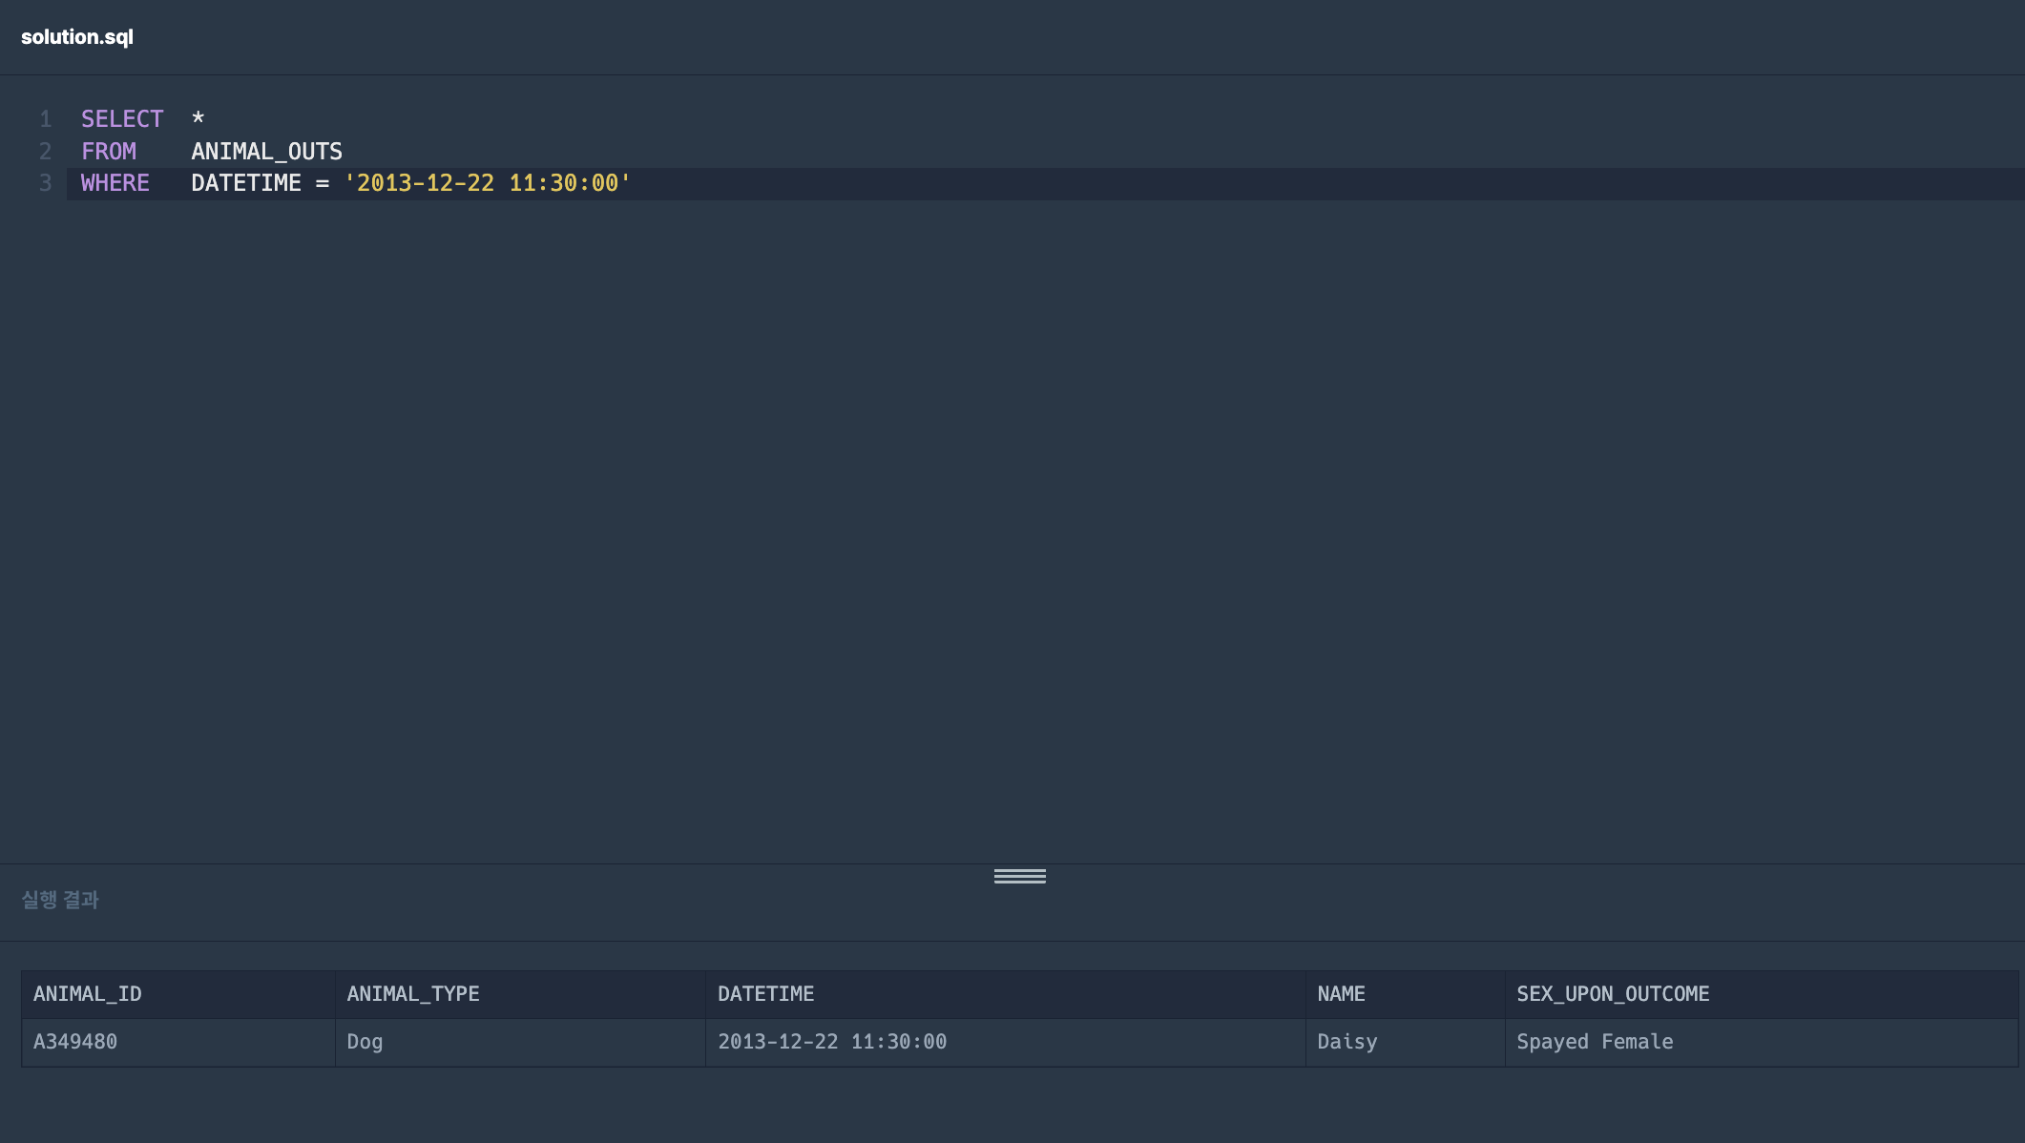Click the 실행 결과 results label
Viewport: 2025px width, 1143px height.
[60, 900]
